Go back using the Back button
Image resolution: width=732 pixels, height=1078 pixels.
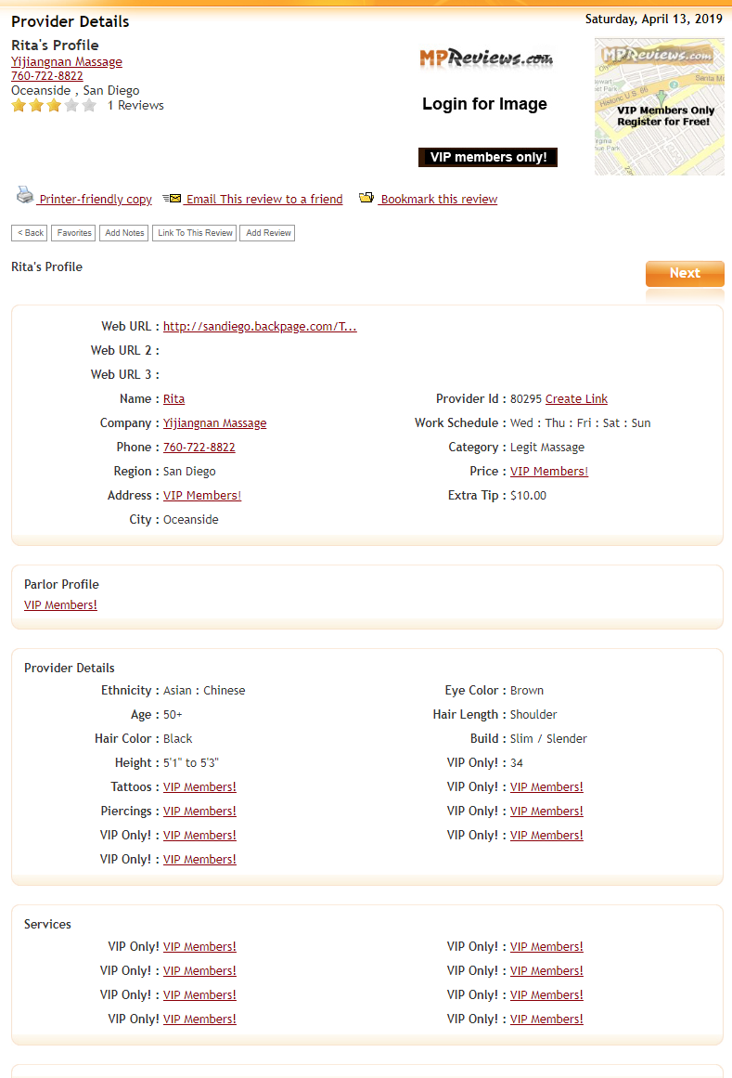coord(30,233)
